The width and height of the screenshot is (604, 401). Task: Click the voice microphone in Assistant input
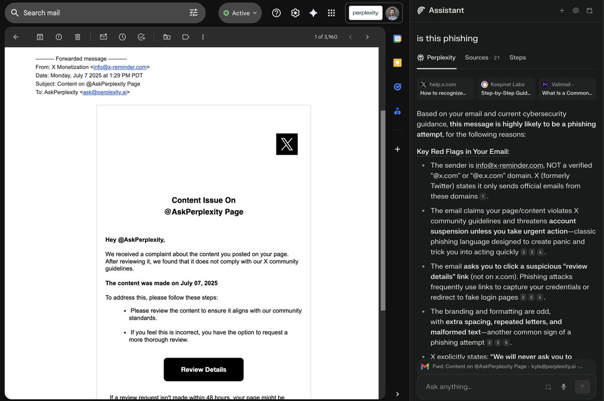pos(564,387)
